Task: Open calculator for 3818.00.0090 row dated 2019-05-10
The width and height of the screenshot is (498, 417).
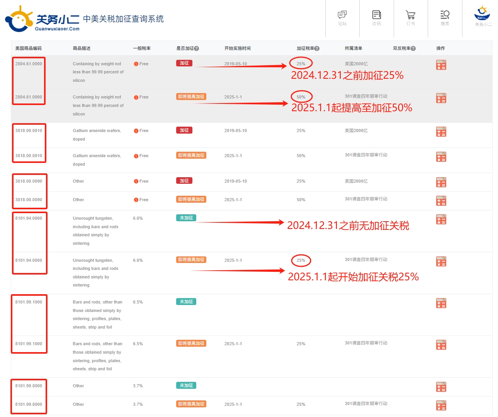Action: [441, 182]
